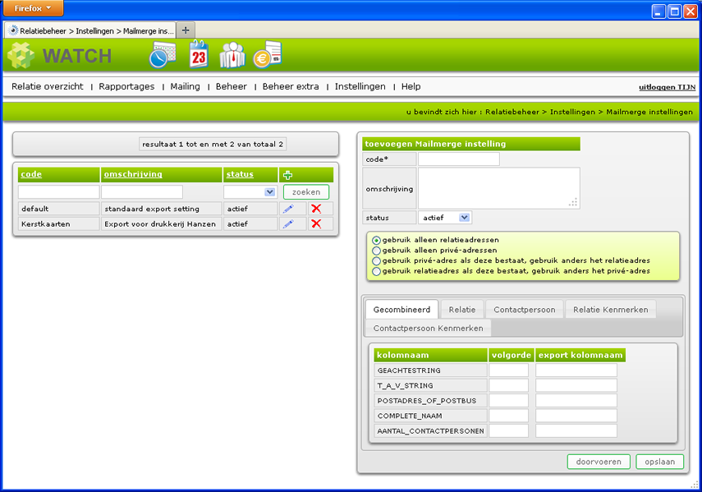Screen dimensions: 702x492
Task: Click the opslaan button
Action: tap(660, 462)
